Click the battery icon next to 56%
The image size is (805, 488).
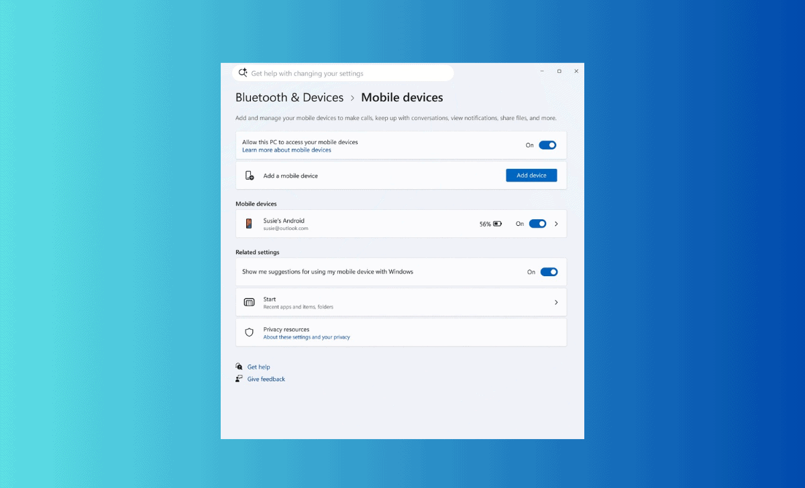(498, 224)
